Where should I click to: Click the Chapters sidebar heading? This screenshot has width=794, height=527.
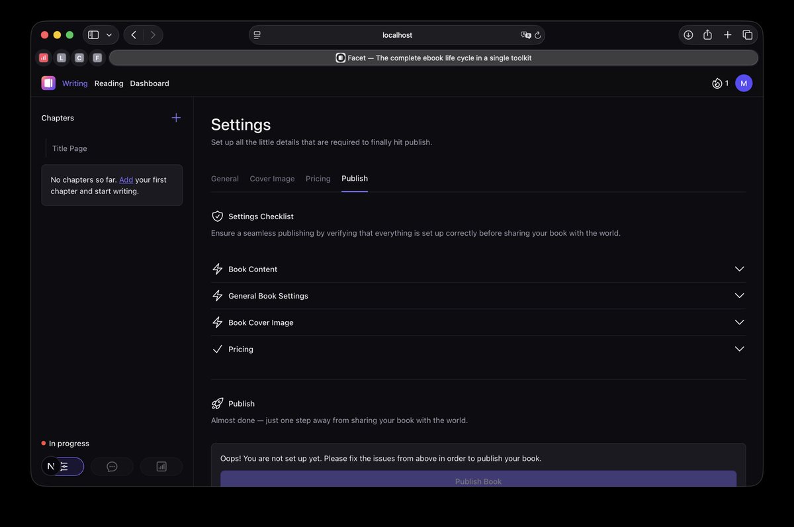click(58, 118)
